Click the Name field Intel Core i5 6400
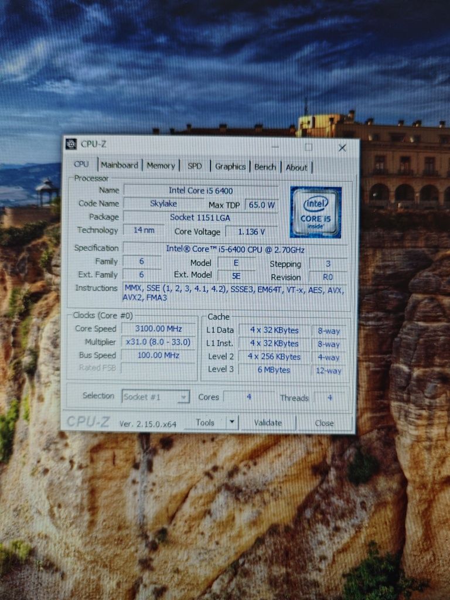This screenshot has height=600, width=450. (x=201, y=190)
